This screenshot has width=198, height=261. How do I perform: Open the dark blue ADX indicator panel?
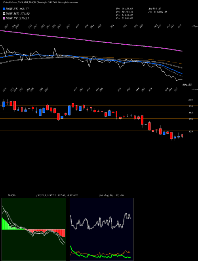[101, 229]
